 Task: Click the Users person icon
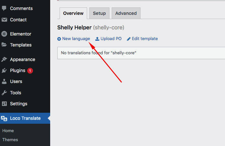pos(4,81)
